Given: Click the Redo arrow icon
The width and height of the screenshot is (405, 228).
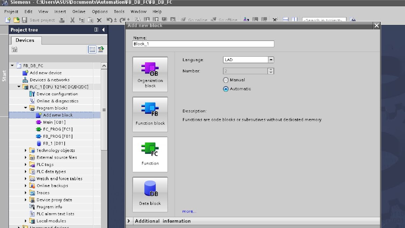Looking at the screenshot, I should 122,20.
